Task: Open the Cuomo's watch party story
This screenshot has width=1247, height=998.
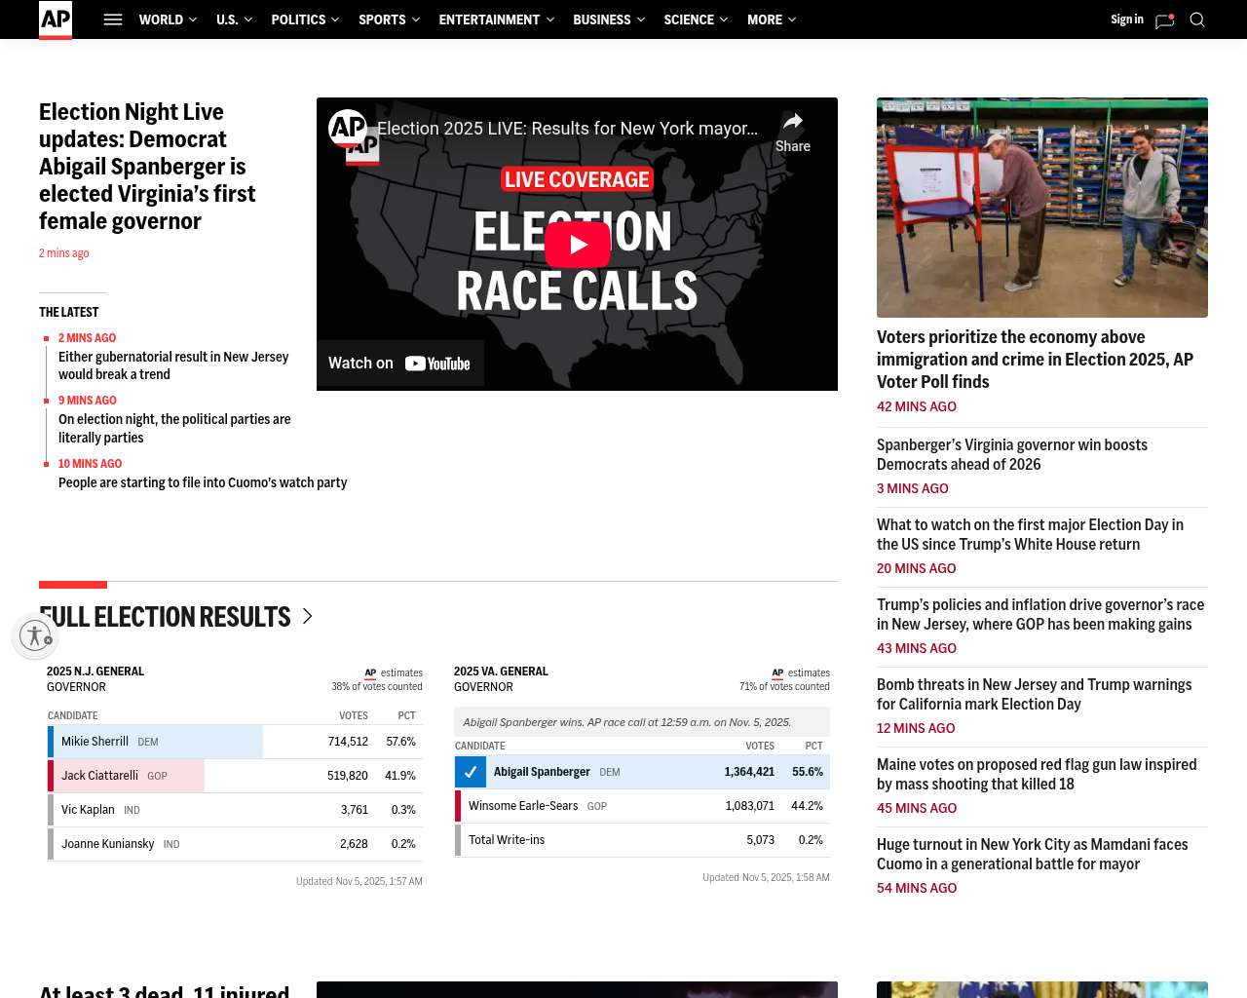Action: coord(203,482)
